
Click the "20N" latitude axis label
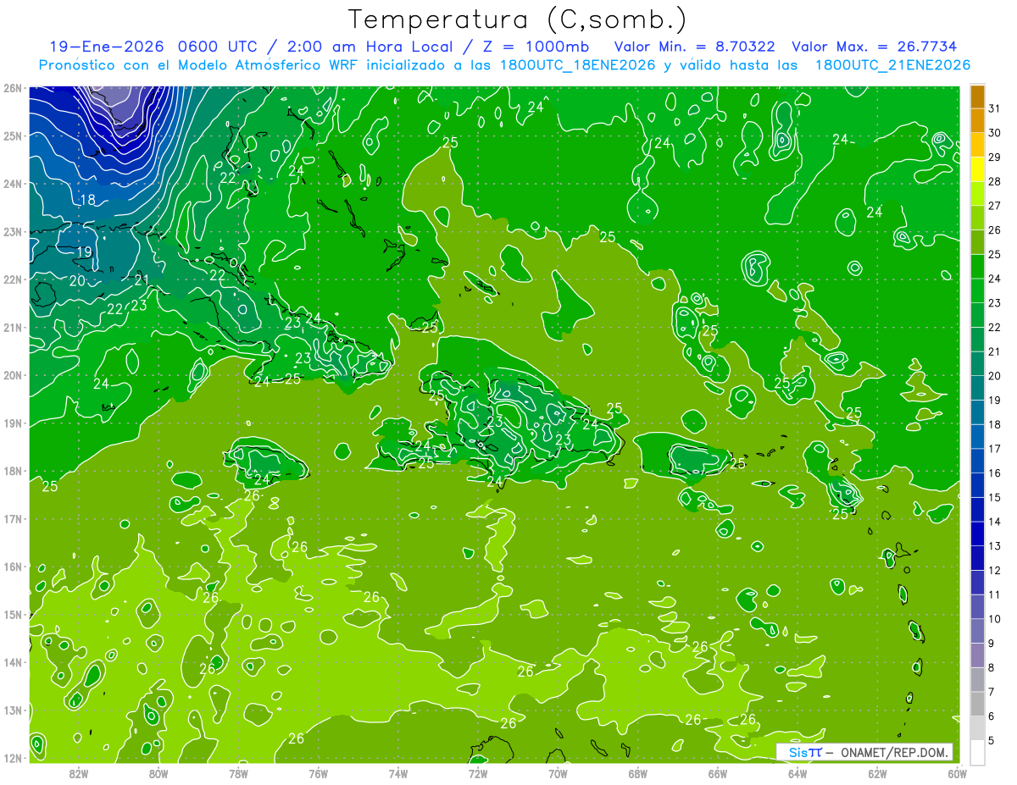pos(12,375)
